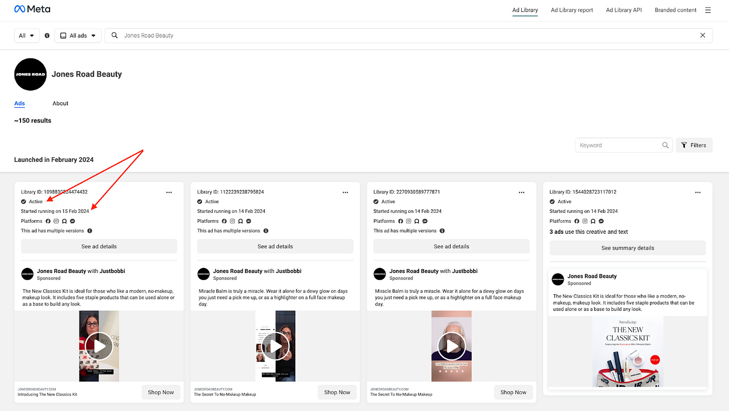Viewport: 729px width, 411px height.
Task: Click multiple versions info icon on ad 1122239238795824
Action: pos(266,231)
